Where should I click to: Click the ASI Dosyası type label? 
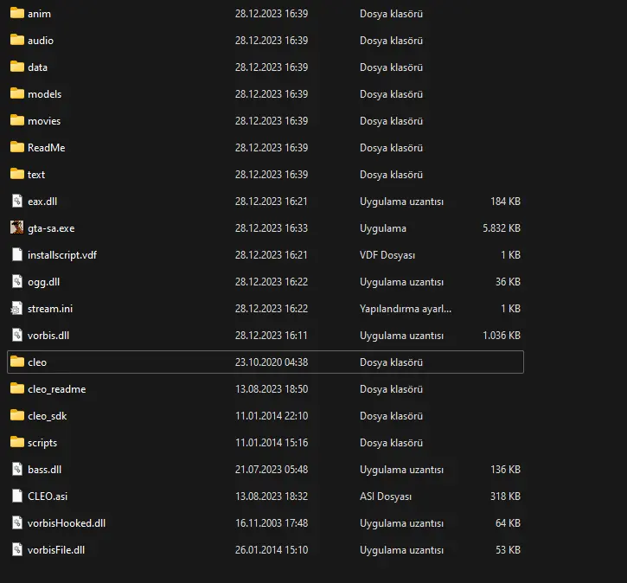click(x=386, y=497)
